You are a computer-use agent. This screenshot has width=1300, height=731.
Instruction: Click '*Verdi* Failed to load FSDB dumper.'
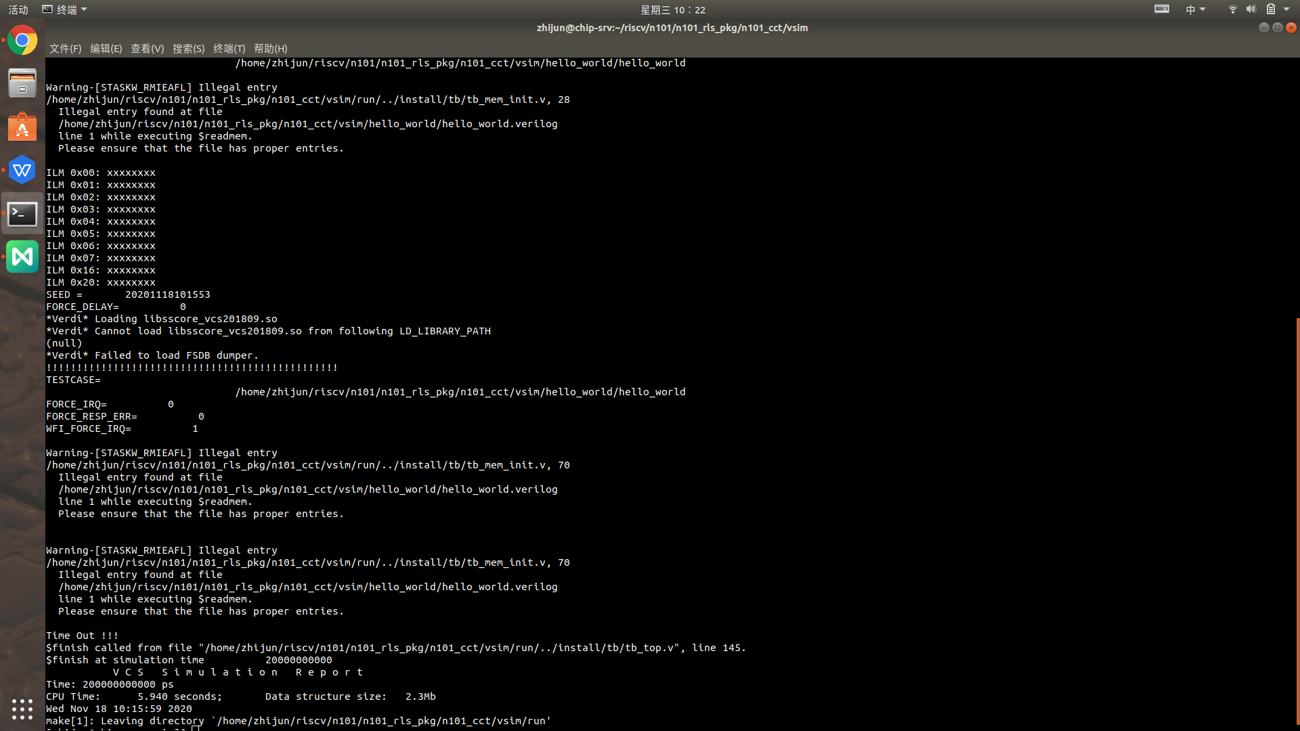[x=152, y=355]
